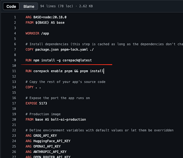
Task: Click the COPY package.json line
Action: click(x=60, y=49)
